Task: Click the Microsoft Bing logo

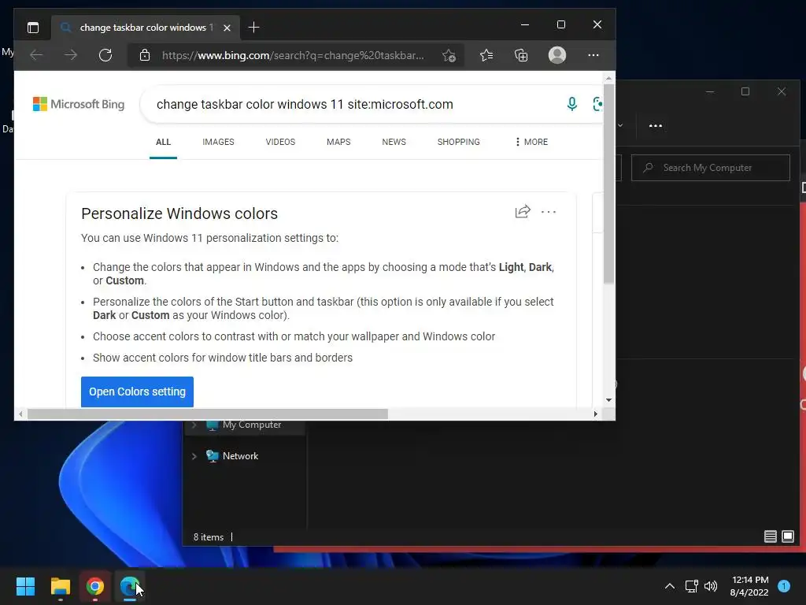Action: (x=79, y=104)
